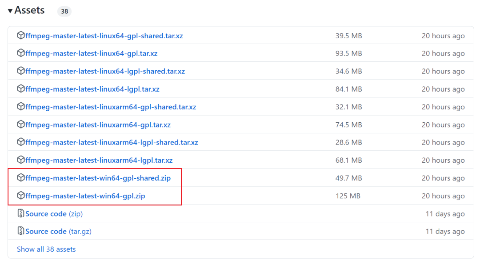This screenshot has height=265, width=480.
Task: Click the 84.1 MB file size
Action: tap(349, 89)
